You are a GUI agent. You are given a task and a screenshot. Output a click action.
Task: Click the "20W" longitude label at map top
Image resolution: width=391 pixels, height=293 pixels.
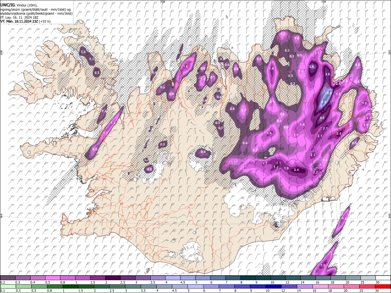[163, 2]
